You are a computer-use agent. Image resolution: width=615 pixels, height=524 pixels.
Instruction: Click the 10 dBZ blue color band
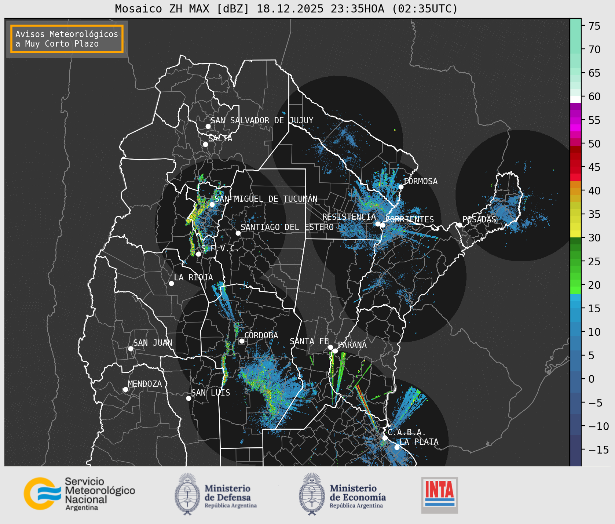[575, 329]
